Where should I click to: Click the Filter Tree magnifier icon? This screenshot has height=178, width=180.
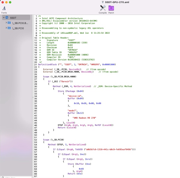tap(3, 177)
